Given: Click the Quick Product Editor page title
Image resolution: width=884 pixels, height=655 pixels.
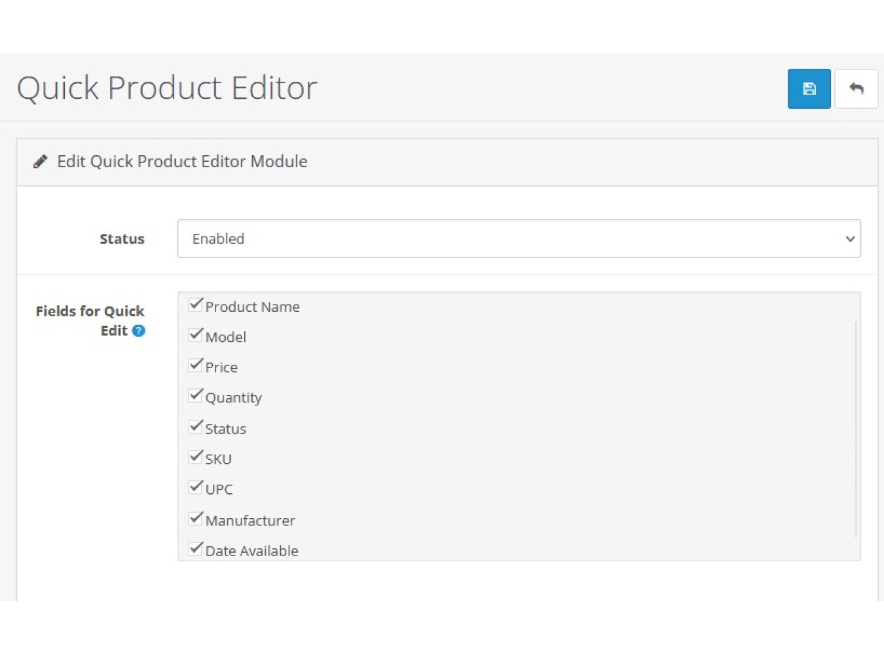Looking at the screenshot, I should pos(167,88).
